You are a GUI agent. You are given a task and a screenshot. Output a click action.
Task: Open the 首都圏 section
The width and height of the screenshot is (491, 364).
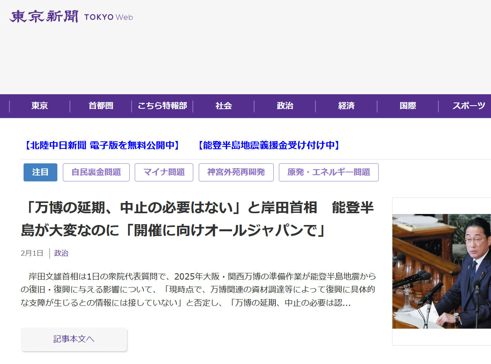click(101, 106)
